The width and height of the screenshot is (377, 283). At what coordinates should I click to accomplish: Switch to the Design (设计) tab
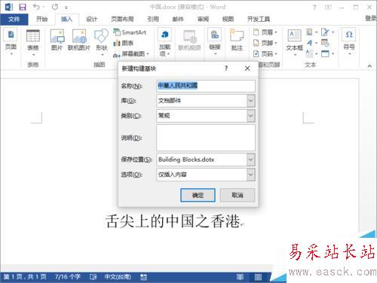click(x=91, y=19)
